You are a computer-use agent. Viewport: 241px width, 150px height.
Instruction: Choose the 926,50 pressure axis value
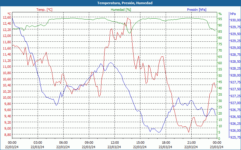pyautogui.click(x=235, y=117)
